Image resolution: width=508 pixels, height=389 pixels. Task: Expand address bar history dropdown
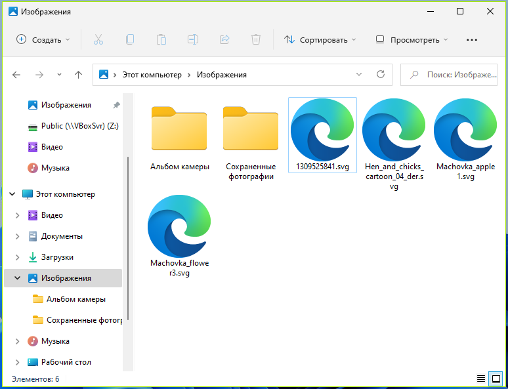358,74
